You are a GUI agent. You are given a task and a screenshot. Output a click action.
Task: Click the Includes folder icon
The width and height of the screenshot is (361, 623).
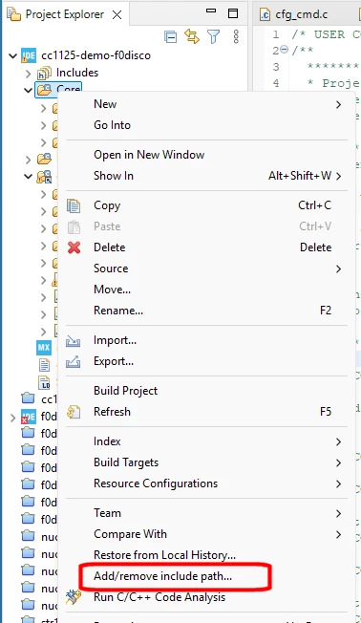pos(44,73)
